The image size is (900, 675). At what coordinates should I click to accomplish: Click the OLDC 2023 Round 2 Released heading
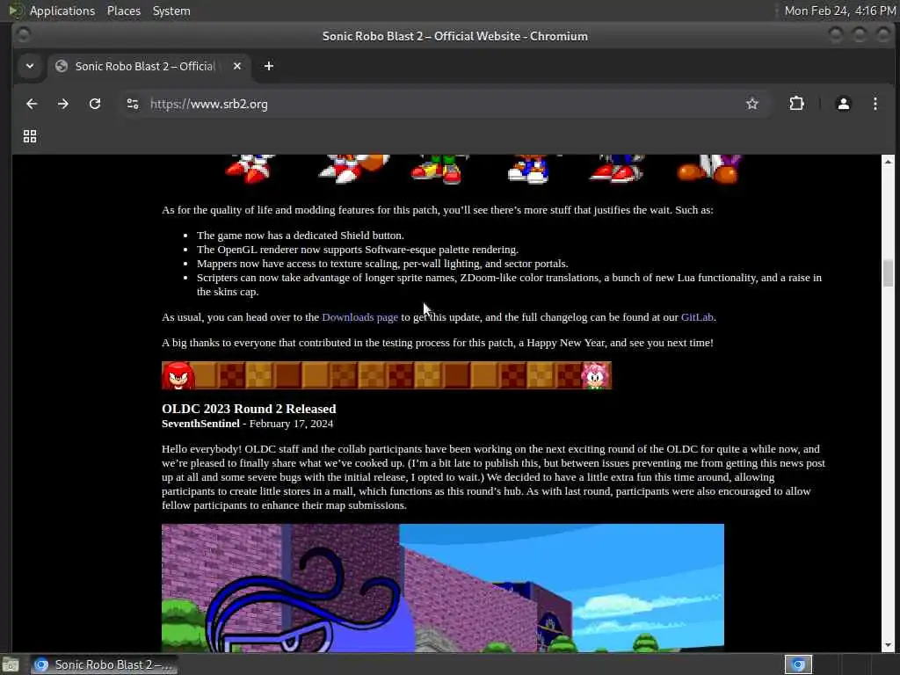tap(249, 409)
